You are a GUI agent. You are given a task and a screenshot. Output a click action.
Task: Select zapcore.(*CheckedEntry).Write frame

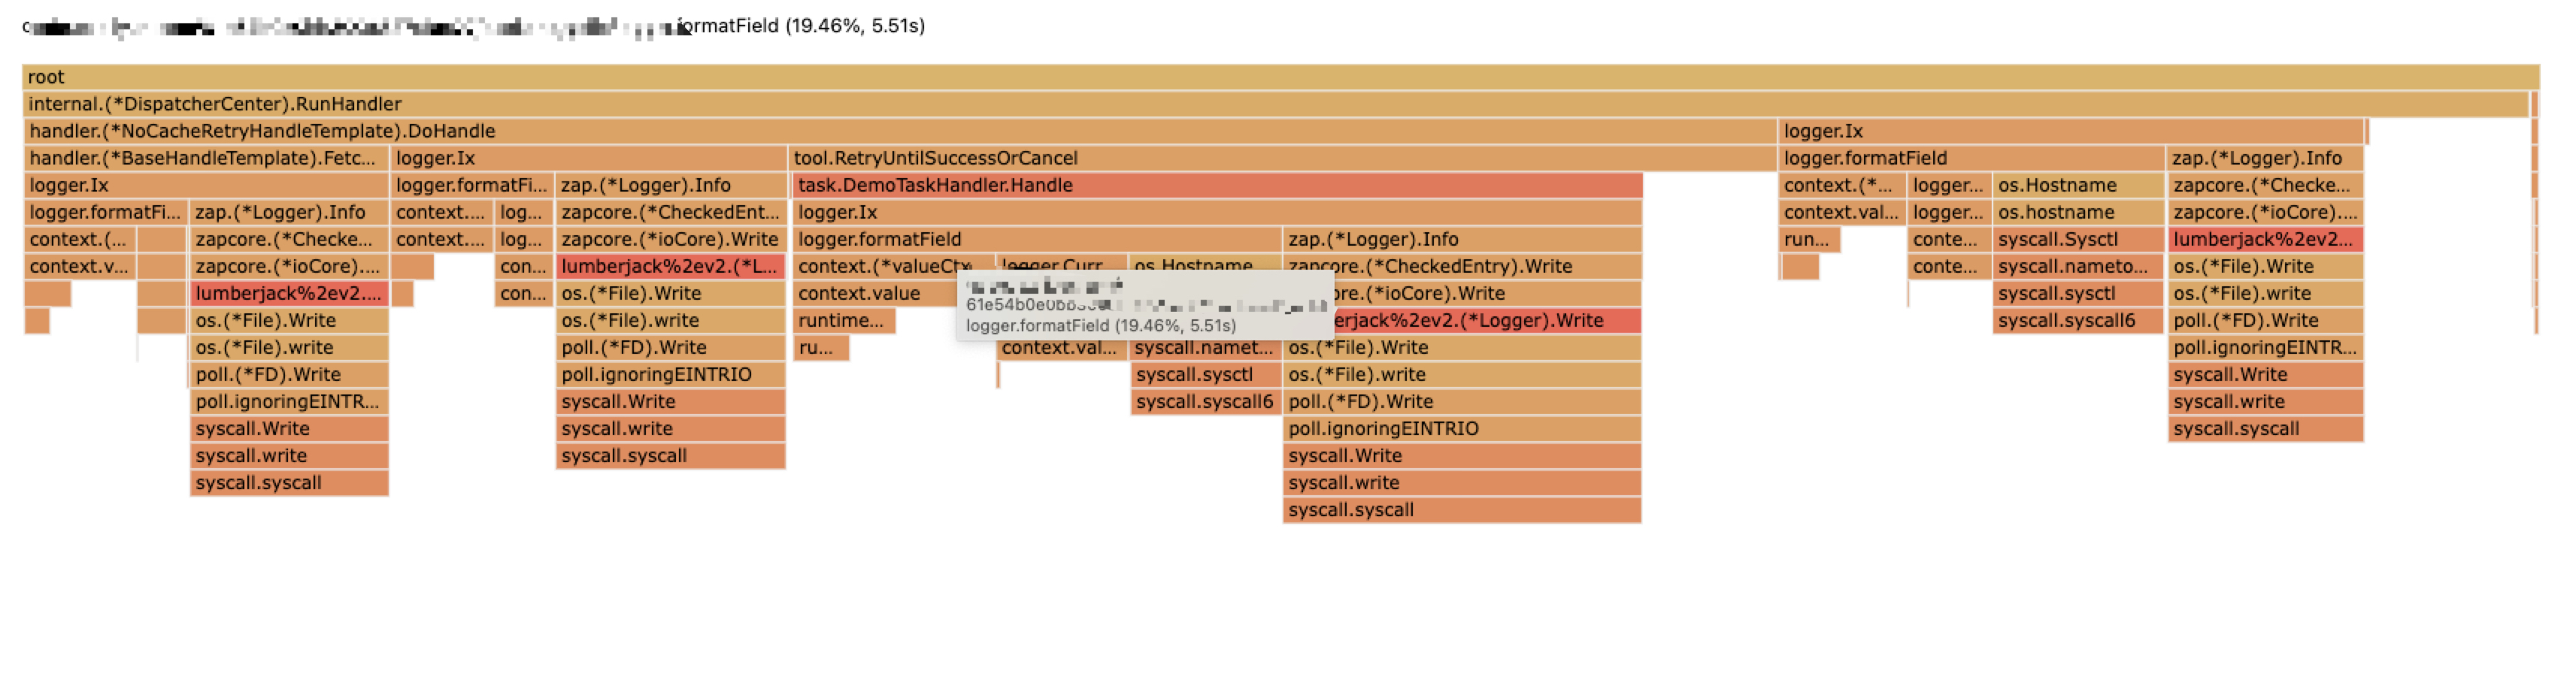pyautogui.click(x=1462, y=266)
